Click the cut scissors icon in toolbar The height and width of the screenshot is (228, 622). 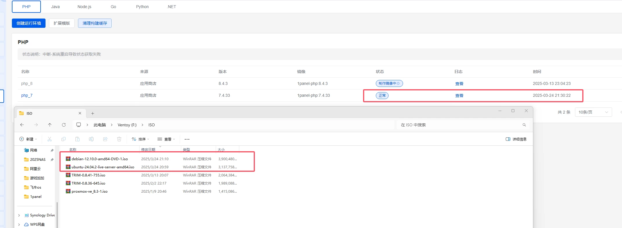coord(50,139)
